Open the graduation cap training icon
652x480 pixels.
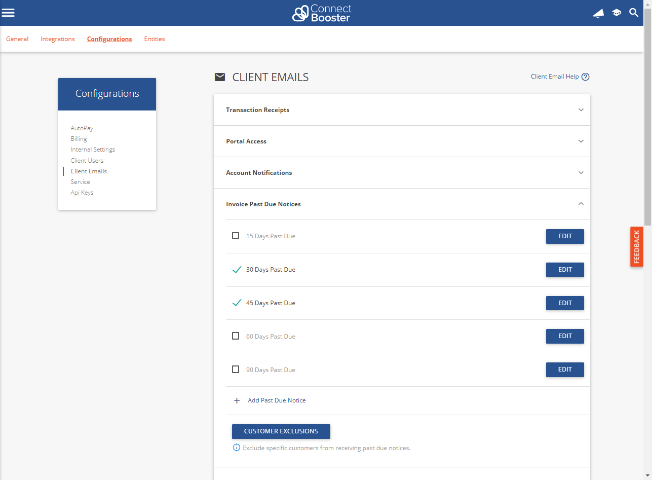[x=617, y=13]
